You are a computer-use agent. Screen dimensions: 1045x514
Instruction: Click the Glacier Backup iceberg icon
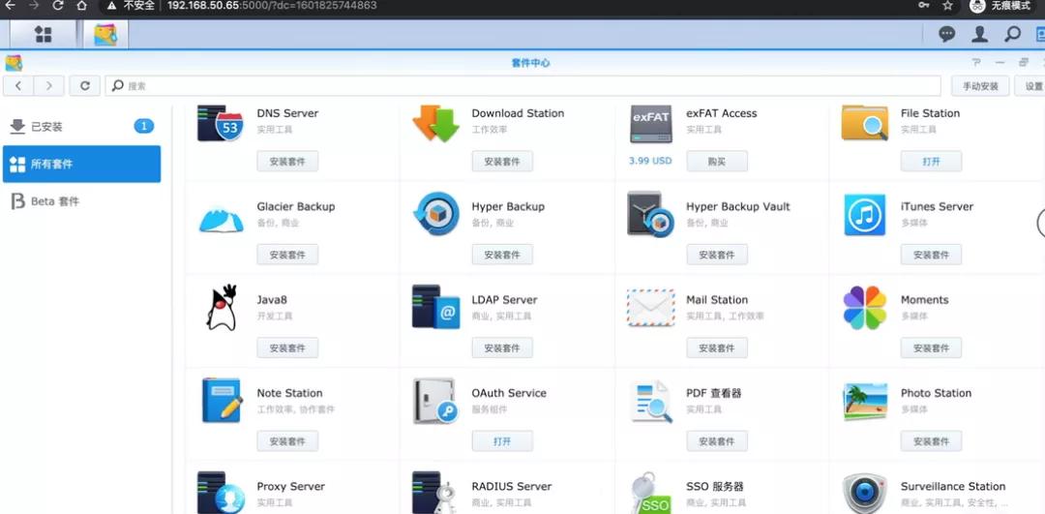[222, 219]
